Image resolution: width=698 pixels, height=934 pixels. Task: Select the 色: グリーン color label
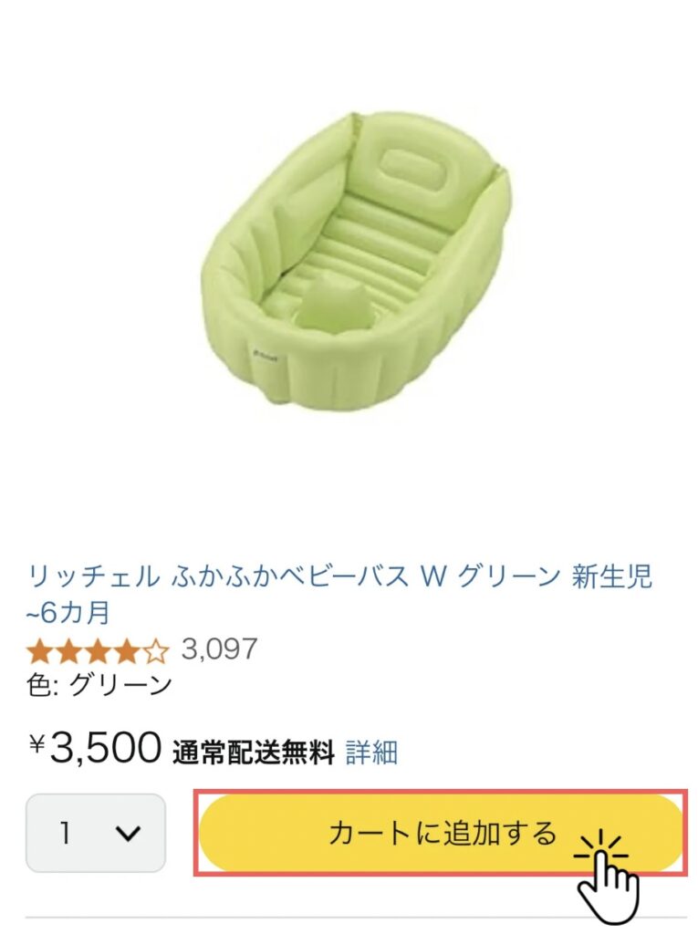pyautogui.click(x=99, y=685)
